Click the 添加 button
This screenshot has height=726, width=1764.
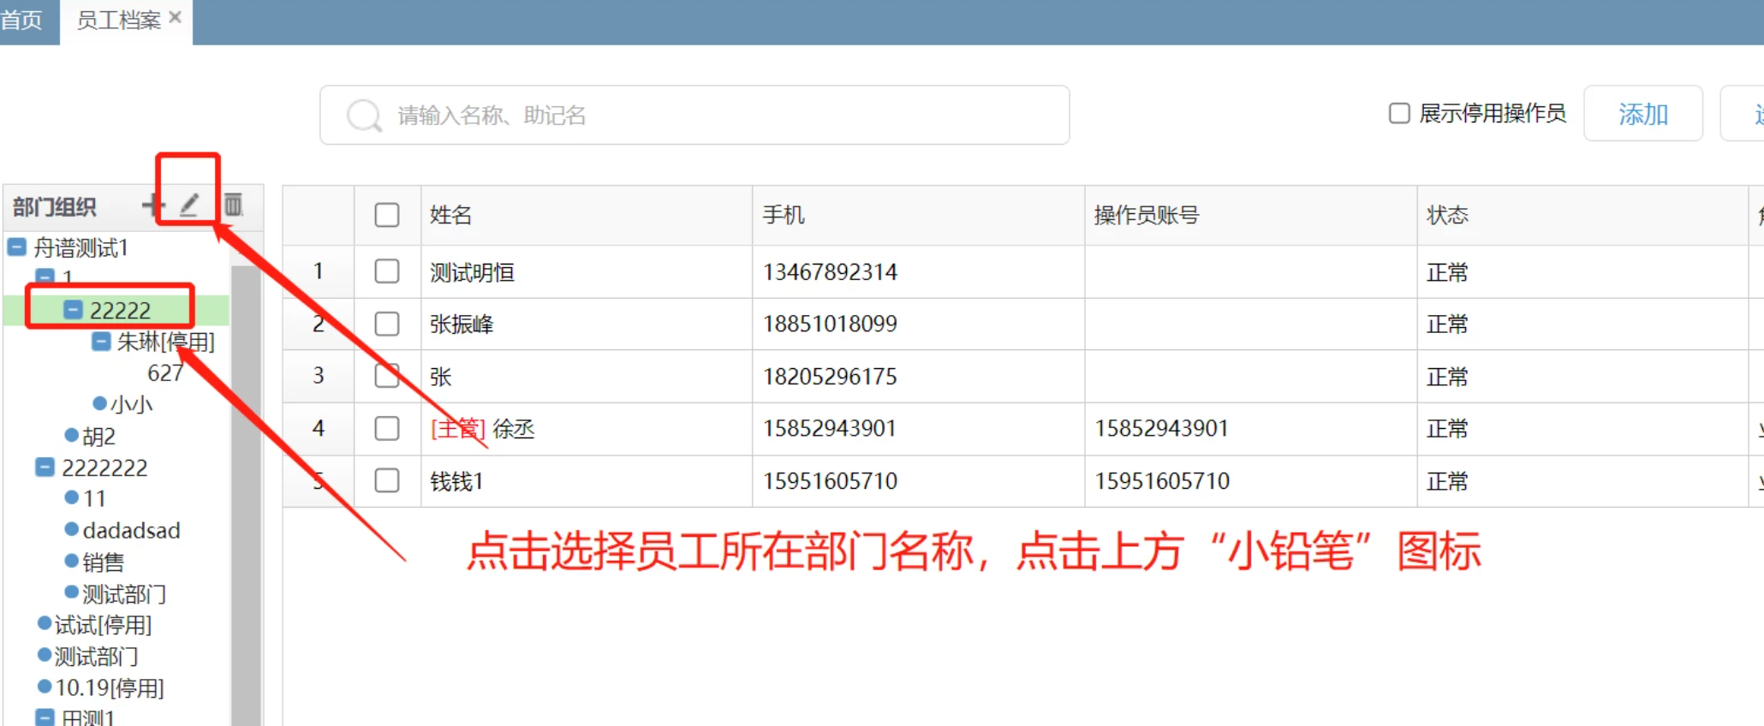coord(1642,114)
